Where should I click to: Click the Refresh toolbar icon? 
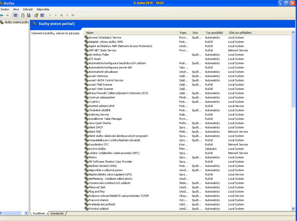click(23, 15)
